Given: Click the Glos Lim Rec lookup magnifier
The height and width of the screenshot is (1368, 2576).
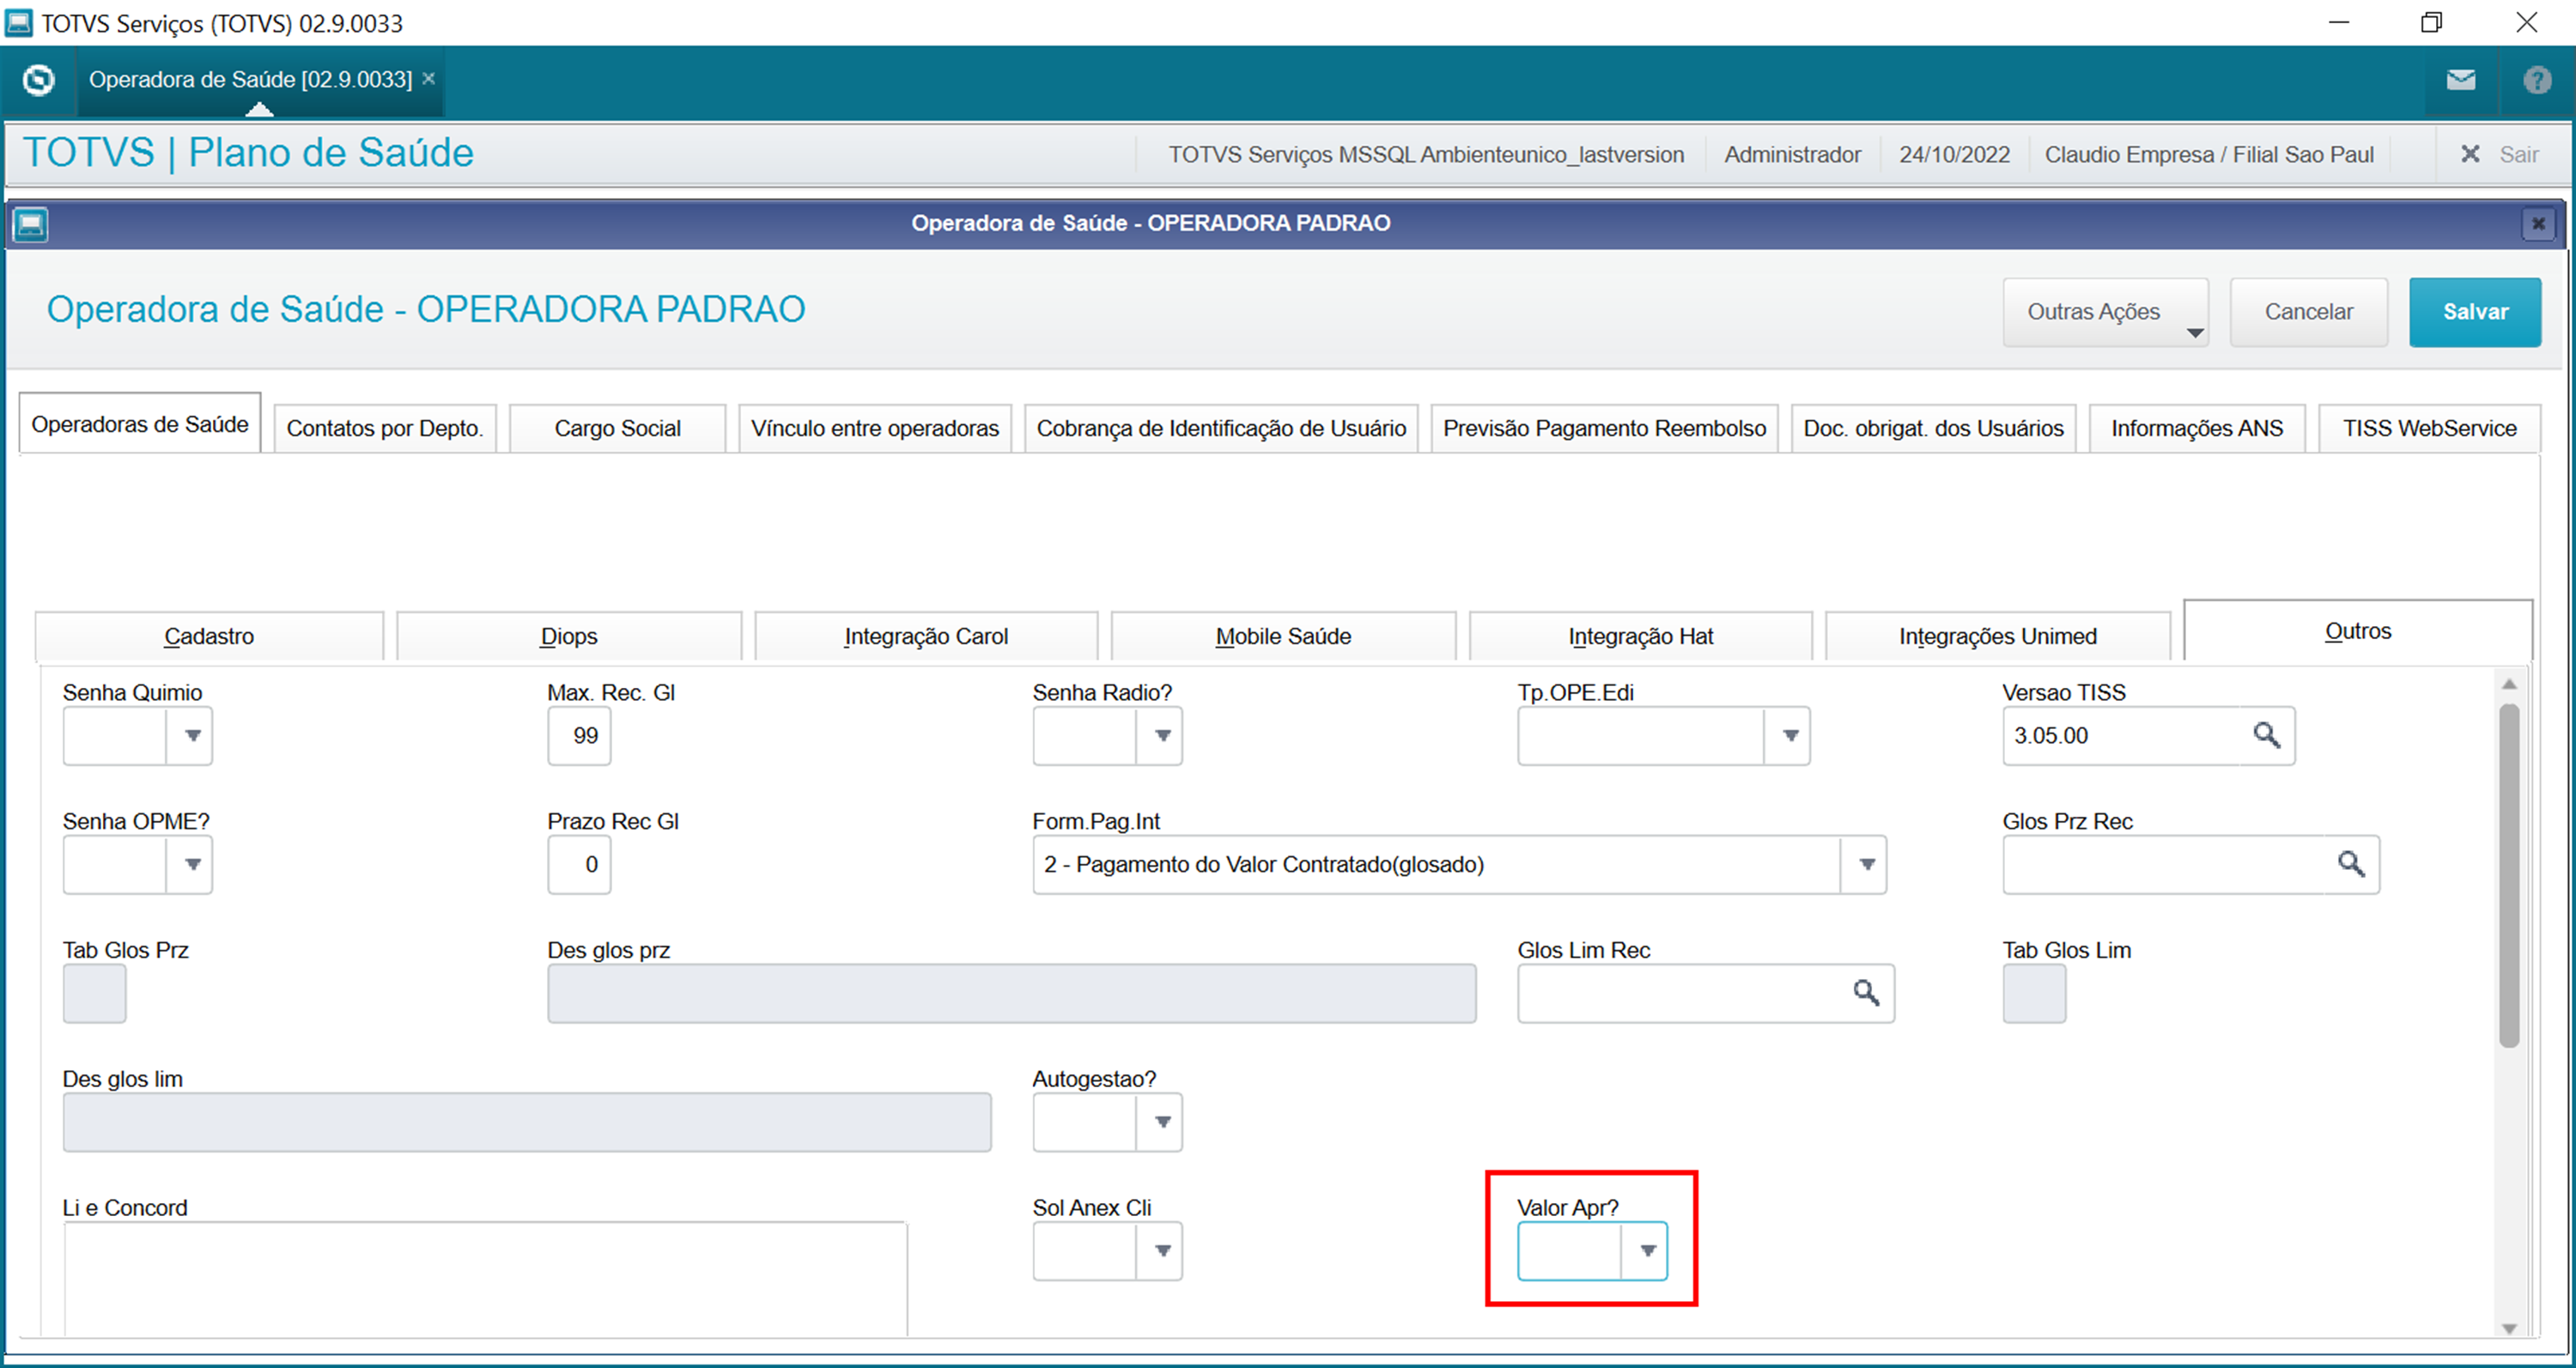Looking at the screenshot, I should click(x=1865, y=993).
